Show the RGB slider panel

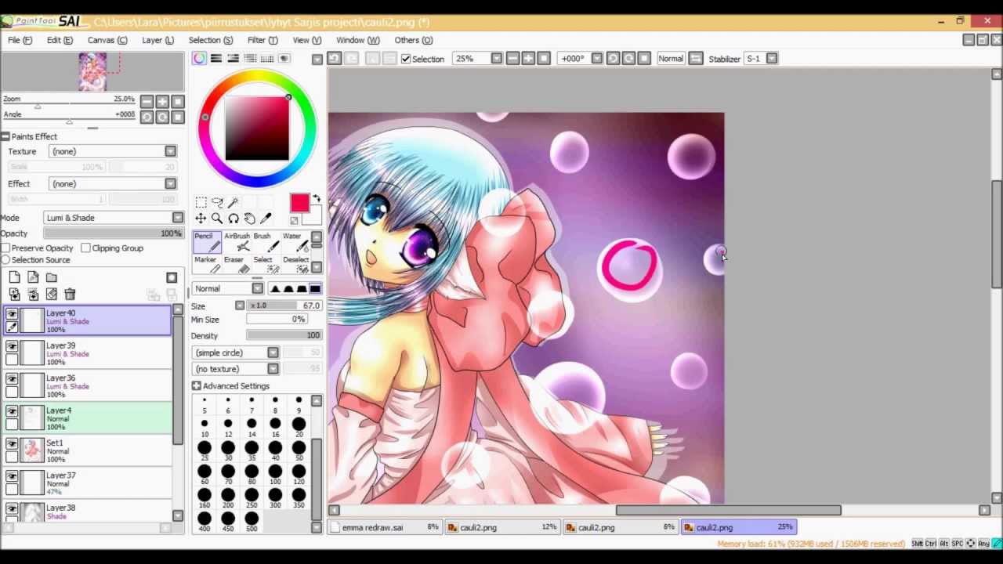pyautogui.click(x=216, y=59)
